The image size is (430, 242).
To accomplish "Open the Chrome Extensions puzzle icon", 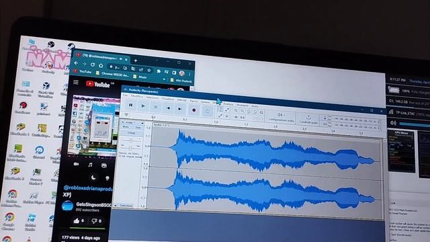I will (x=159, y=71).
